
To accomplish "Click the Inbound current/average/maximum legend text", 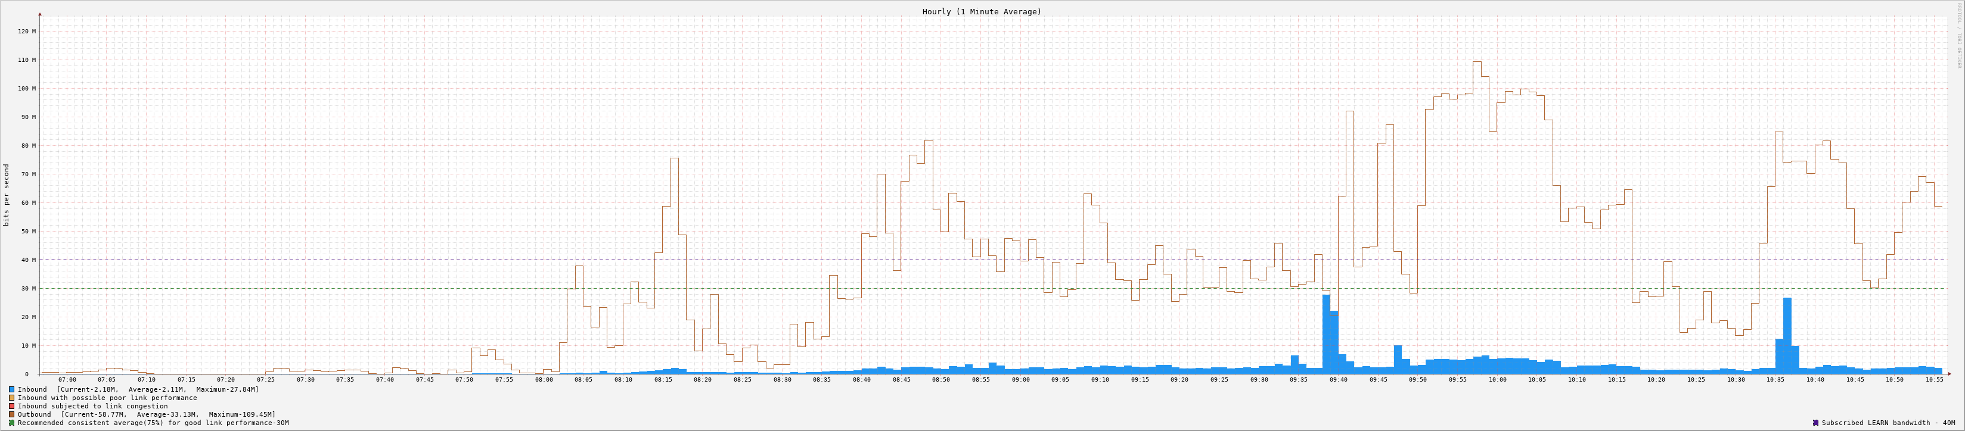I will tap(138, 389).
